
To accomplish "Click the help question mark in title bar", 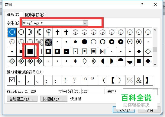I will coord(142,5).
